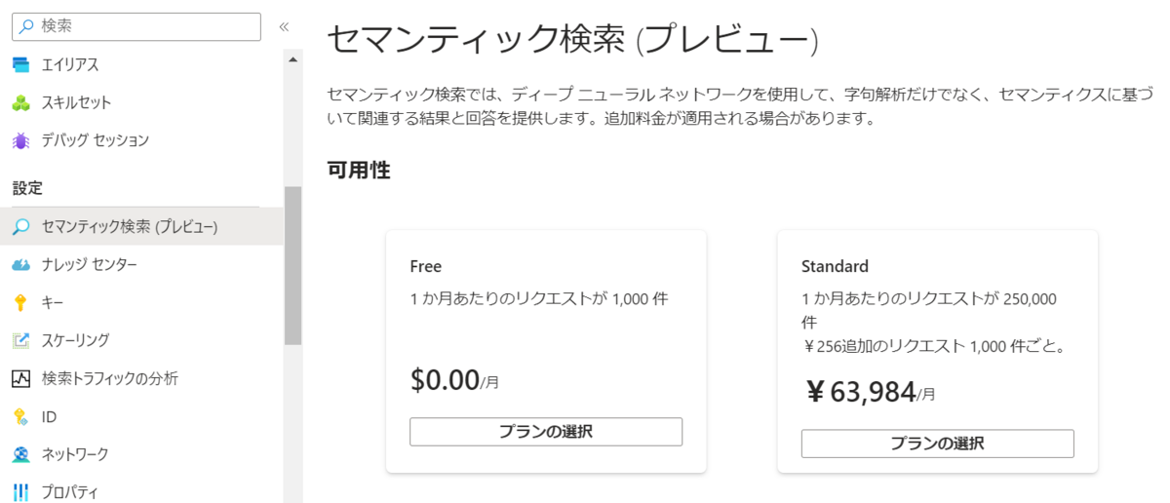Click the スケーリング icon

[x=20, y=340]
